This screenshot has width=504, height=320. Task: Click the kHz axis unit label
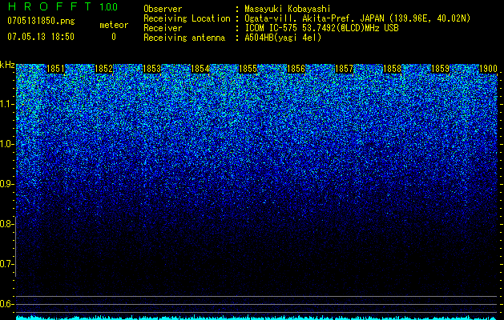click(x=7, y=65)
